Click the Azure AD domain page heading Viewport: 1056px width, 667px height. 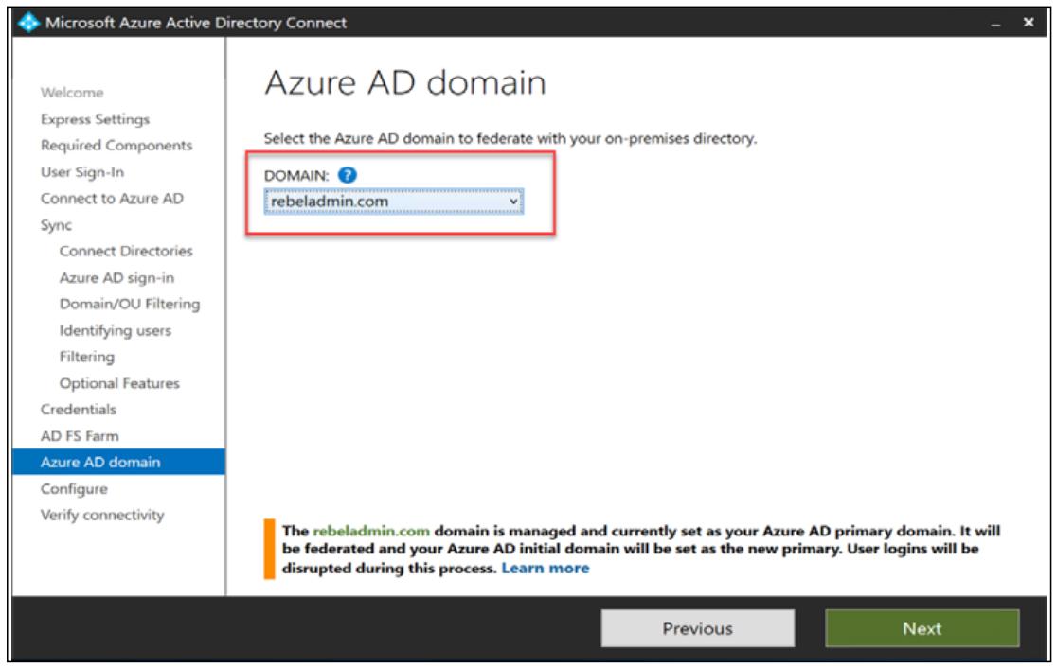[x=405, y=83]
